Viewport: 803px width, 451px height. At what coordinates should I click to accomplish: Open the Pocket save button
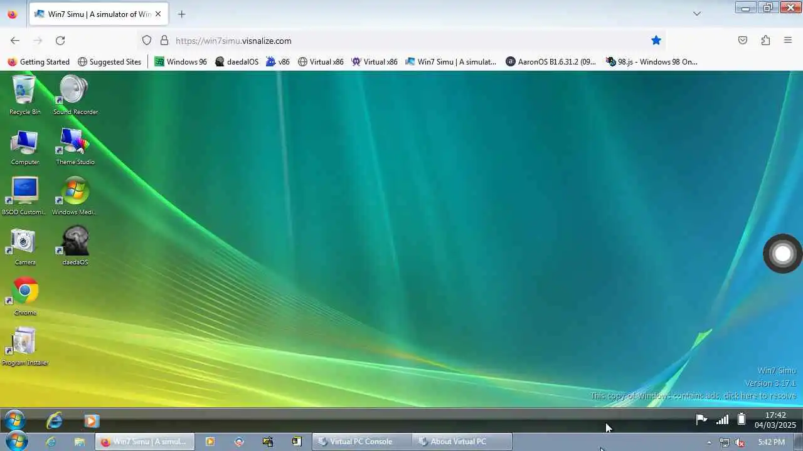[743, 40]
